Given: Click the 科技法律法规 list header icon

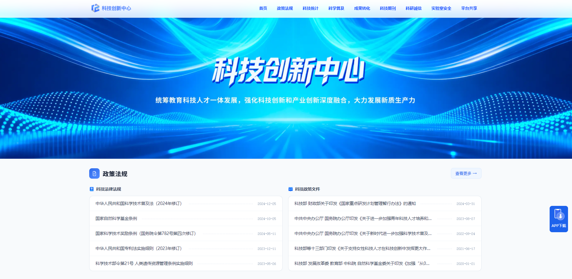Looking at the screenshot, I should (91, 189).
